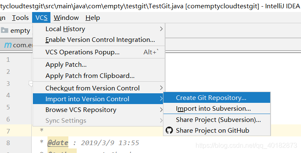The height and width of the screenshot is (153, 301).
Task: Click line number 7 in the gutter
Action: [8, 131]
